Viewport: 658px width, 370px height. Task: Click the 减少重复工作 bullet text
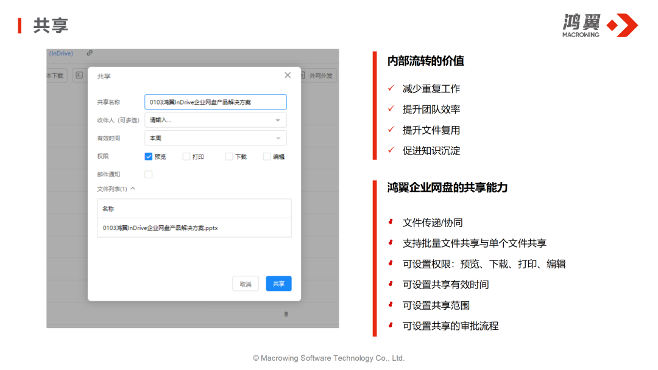coord(431,89)
